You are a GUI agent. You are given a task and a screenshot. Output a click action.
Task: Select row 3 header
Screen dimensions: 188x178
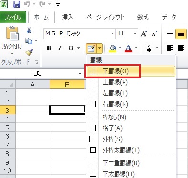(8, 110)
